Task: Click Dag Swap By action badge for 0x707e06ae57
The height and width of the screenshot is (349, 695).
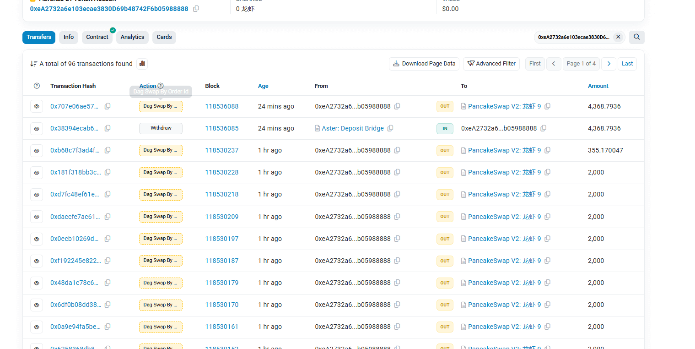Action: [161, 106]
